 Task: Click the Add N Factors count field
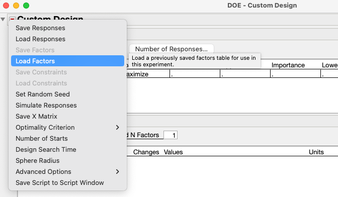171,135
